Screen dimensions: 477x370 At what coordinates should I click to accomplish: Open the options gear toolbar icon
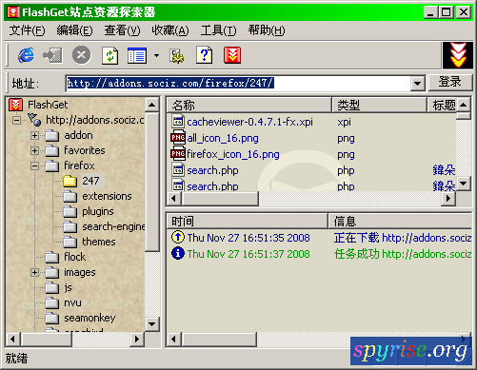pyautogui.click(x=177, y=56)
